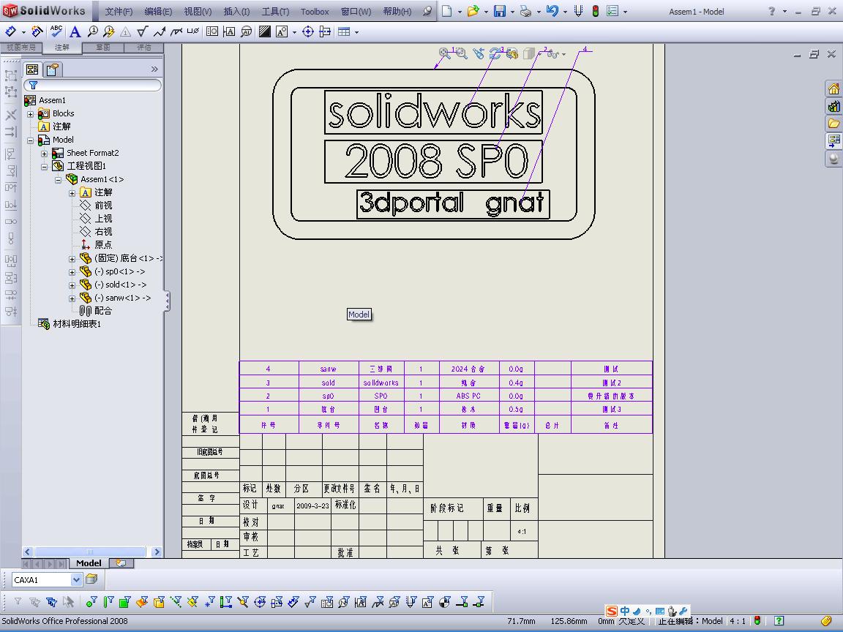Screen dimensions: 843x632
Task: Collapse the Model sheet node
Action: pos(31,140)
